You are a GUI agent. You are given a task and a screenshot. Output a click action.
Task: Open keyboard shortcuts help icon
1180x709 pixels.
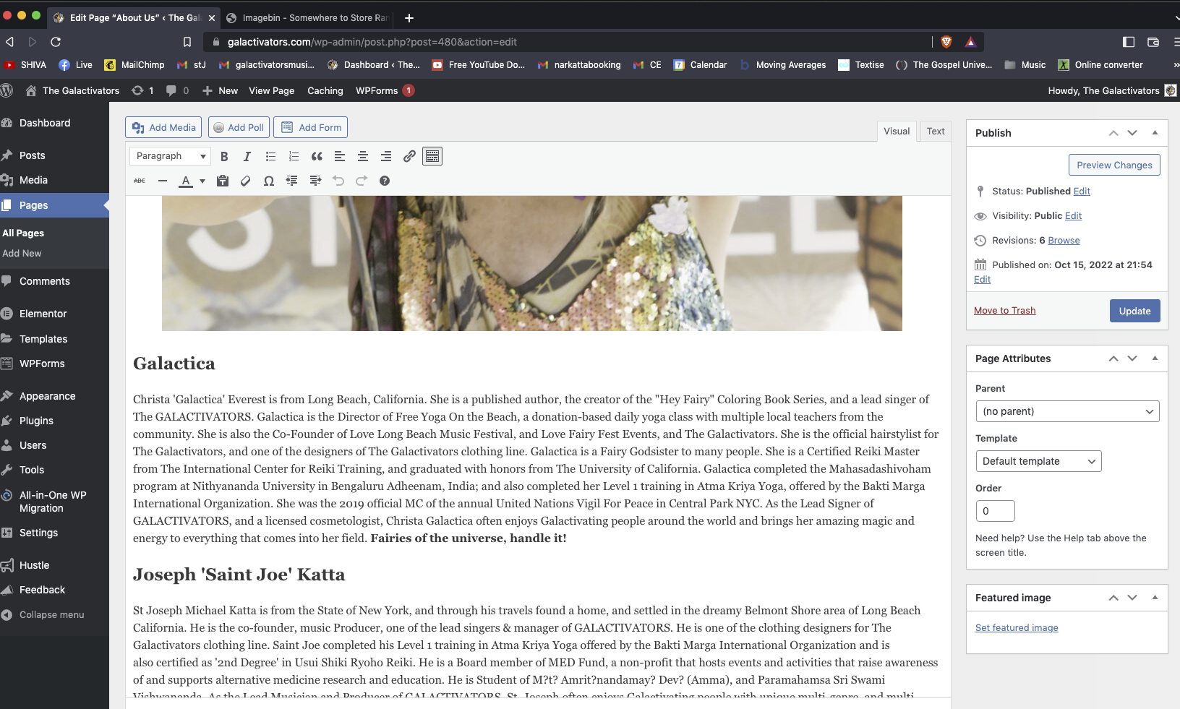pos(385,181)
